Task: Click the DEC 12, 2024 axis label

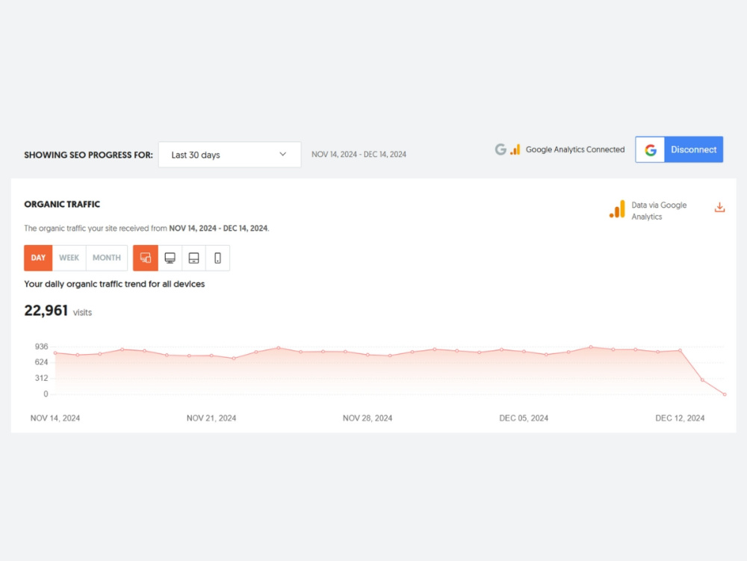Action: [x=680, y=418]
